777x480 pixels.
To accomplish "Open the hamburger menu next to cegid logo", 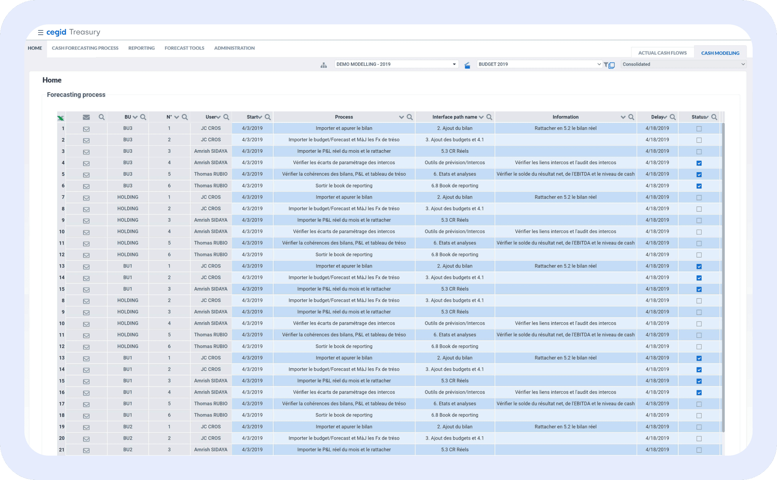I will 40,32.
